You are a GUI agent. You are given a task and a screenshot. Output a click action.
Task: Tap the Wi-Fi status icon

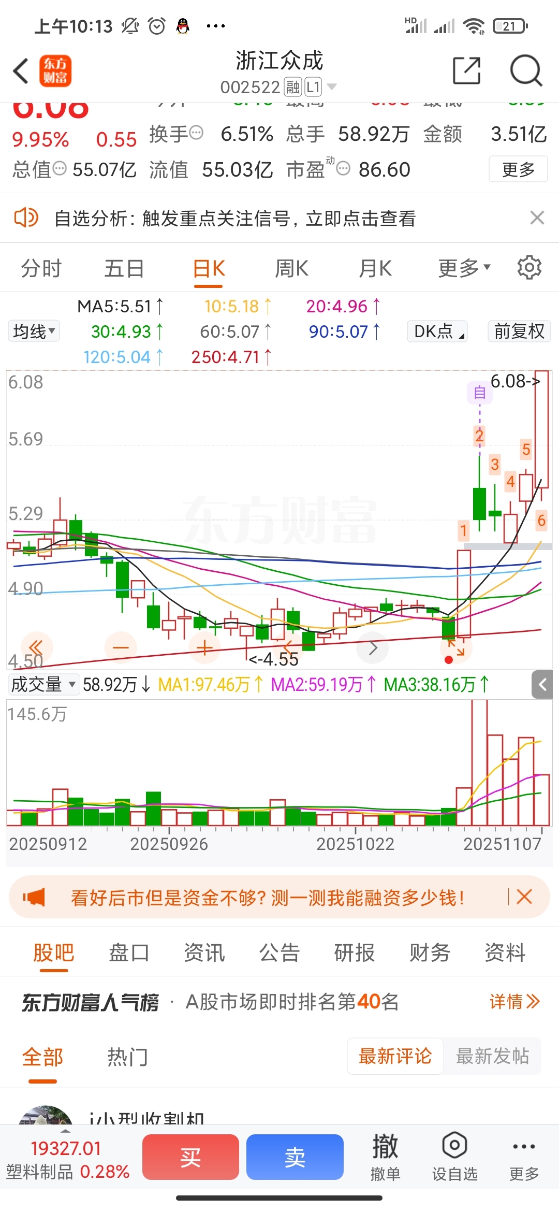click(474, 26)
